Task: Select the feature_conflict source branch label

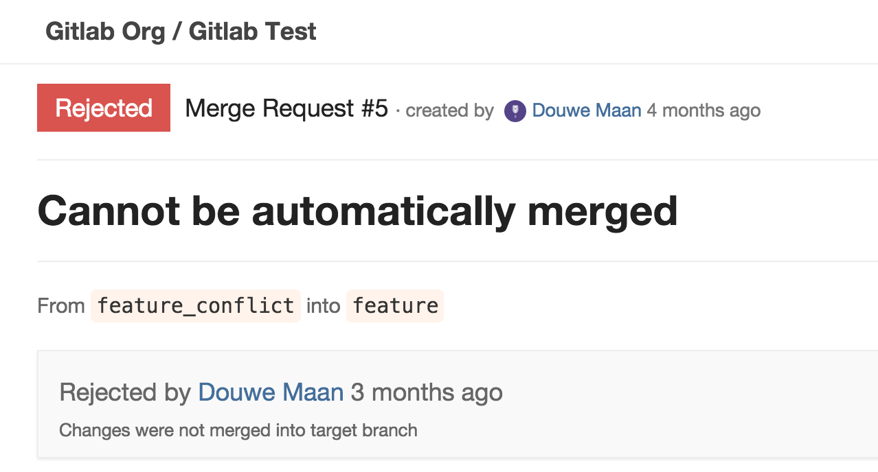Action: [x=196, y=305]
